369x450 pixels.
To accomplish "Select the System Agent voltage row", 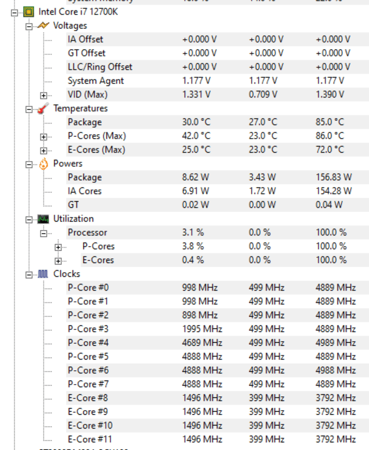I will (218, 81).
